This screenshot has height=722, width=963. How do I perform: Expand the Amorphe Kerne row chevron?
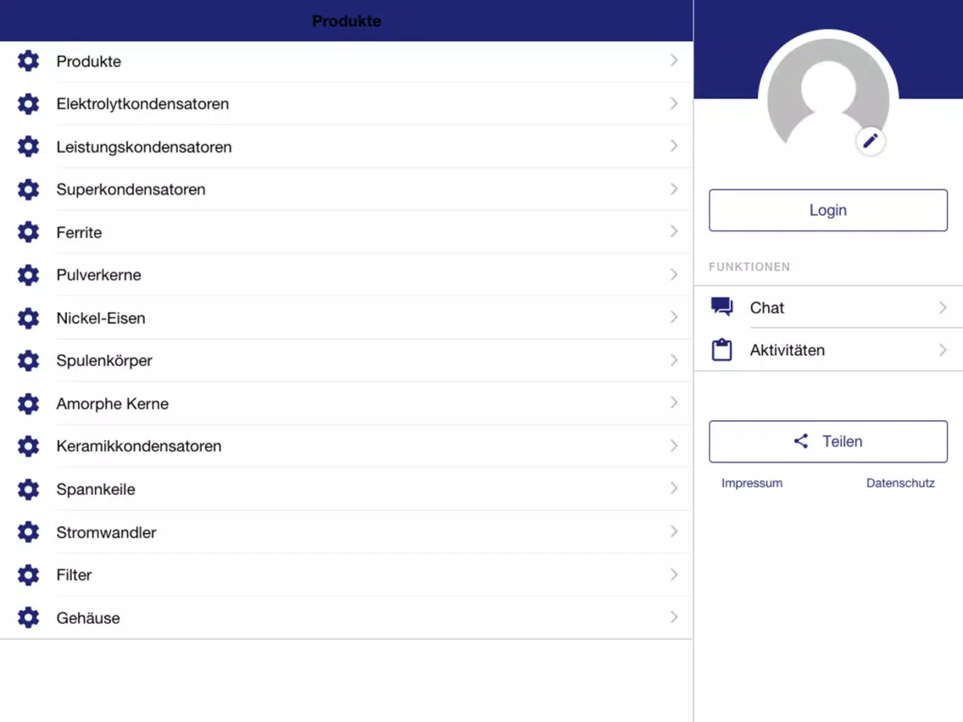click(674, 403)
